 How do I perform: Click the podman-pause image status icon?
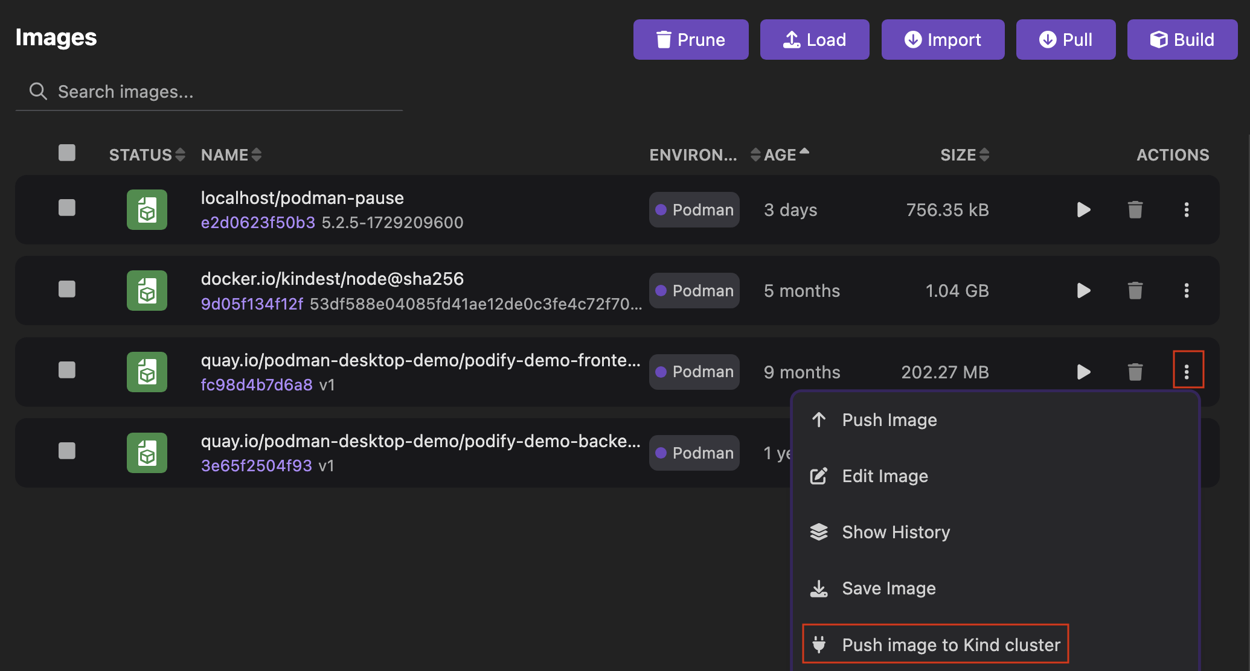click(x=147, y=210)
